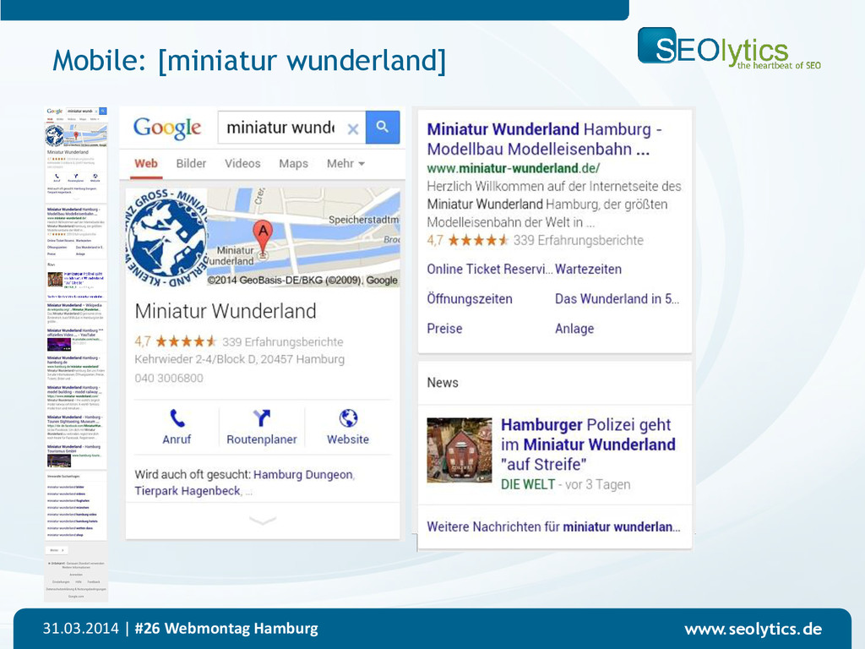Click the Miniatur Wunderland card heading
The image size is (865, 649).
(226, 311)
